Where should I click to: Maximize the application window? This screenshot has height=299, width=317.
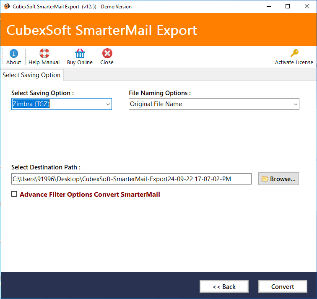point(288,6)
